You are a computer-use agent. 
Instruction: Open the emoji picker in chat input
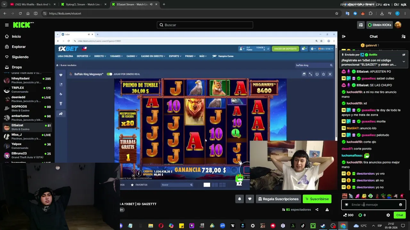[400, 205]
